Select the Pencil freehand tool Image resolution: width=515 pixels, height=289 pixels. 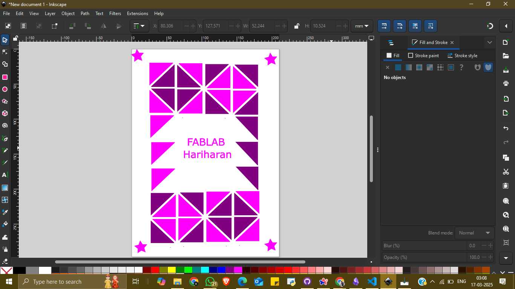pos(5,151)
